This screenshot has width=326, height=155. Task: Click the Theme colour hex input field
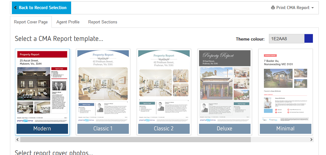click(286, 39)
